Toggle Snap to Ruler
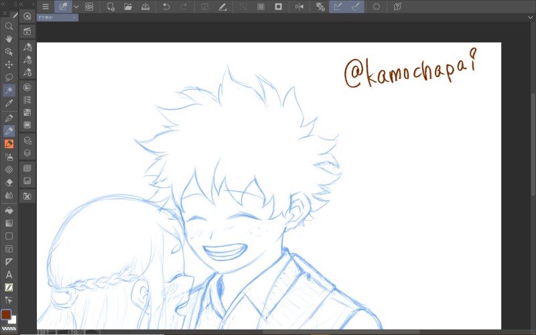This screenshot has width=536, height=335. 338,7
